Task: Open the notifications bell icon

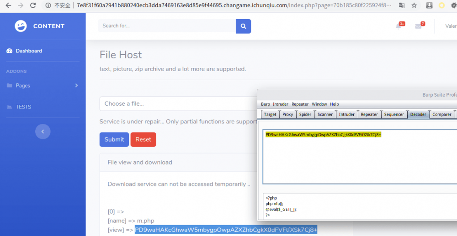Action: [x=399, y=26]
